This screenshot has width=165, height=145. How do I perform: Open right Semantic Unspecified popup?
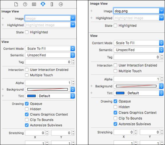click(x=139, y=50)
